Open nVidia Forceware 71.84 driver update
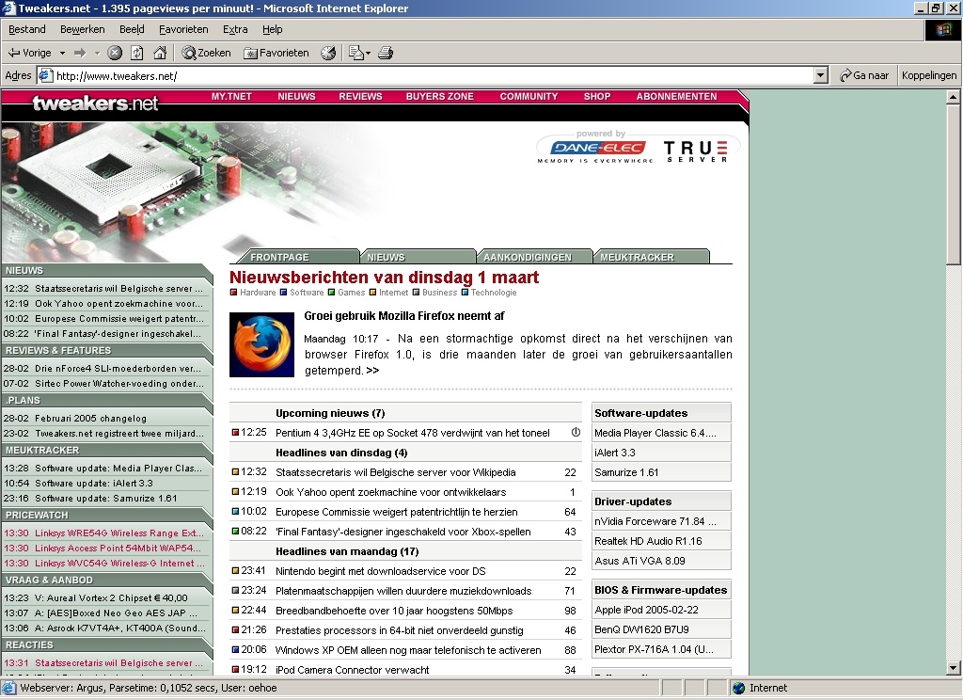 click(x=655, y=521)
